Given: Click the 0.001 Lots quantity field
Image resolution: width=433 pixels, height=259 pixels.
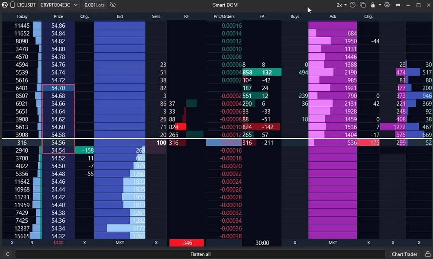Looking at the screenshot, I should (x=94, y=5).
